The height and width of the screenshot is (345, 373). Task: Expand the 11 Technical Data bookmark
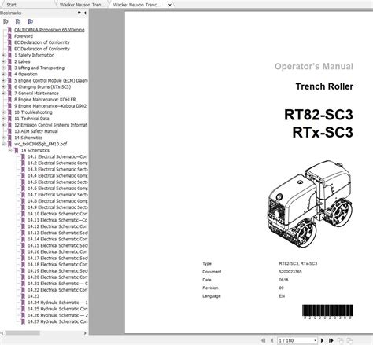[3, 119]
